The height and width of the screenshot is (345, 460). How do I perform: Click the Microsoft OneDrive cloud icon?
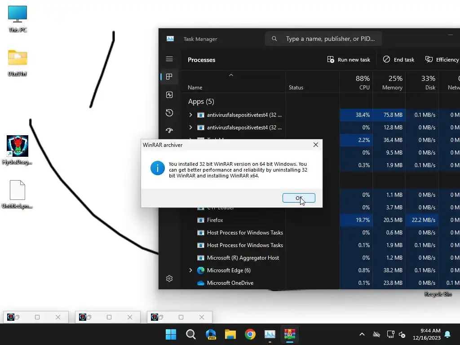201,283
